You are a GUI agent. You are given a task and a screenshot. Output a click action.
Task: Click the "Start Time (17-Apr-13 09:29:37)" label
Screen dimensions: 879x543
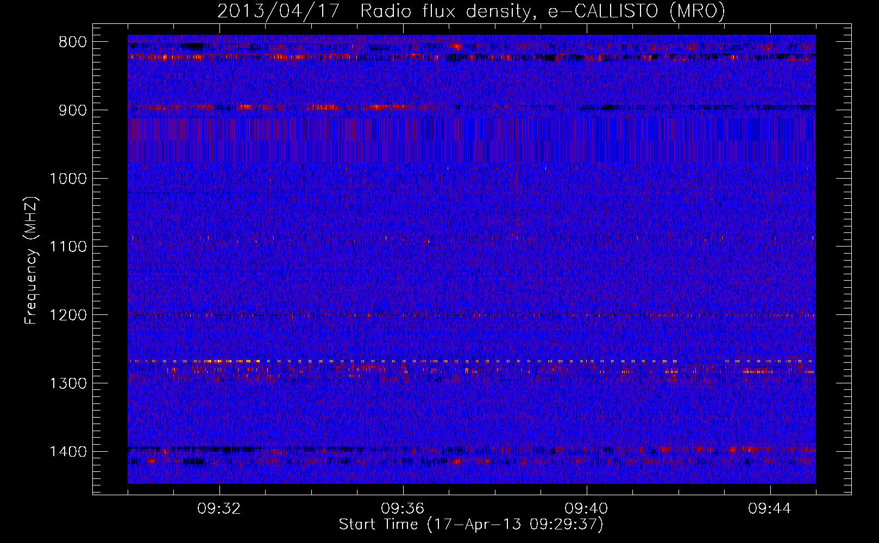coord(471,525)
